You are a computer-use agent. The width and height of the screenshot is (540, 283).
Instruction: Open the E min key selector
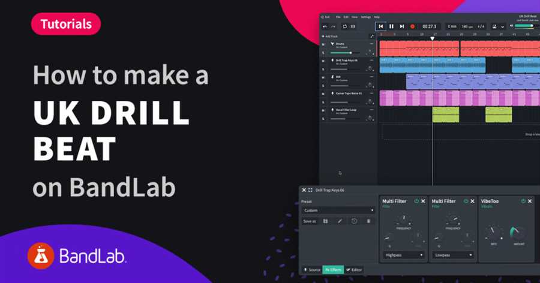pos(452,26)
